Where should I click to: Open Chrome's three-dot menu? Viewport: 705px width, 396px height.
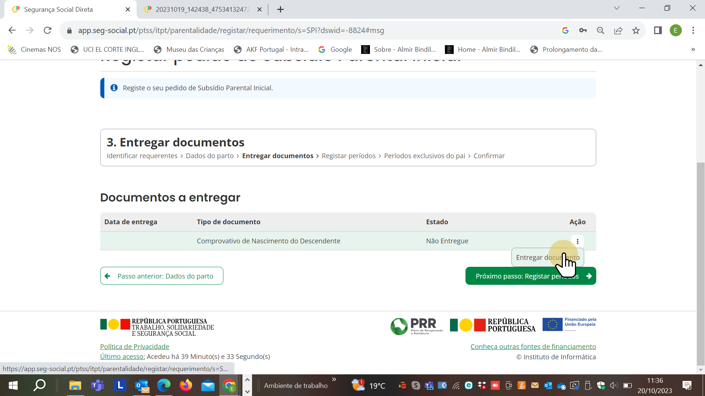pos(693,30)
